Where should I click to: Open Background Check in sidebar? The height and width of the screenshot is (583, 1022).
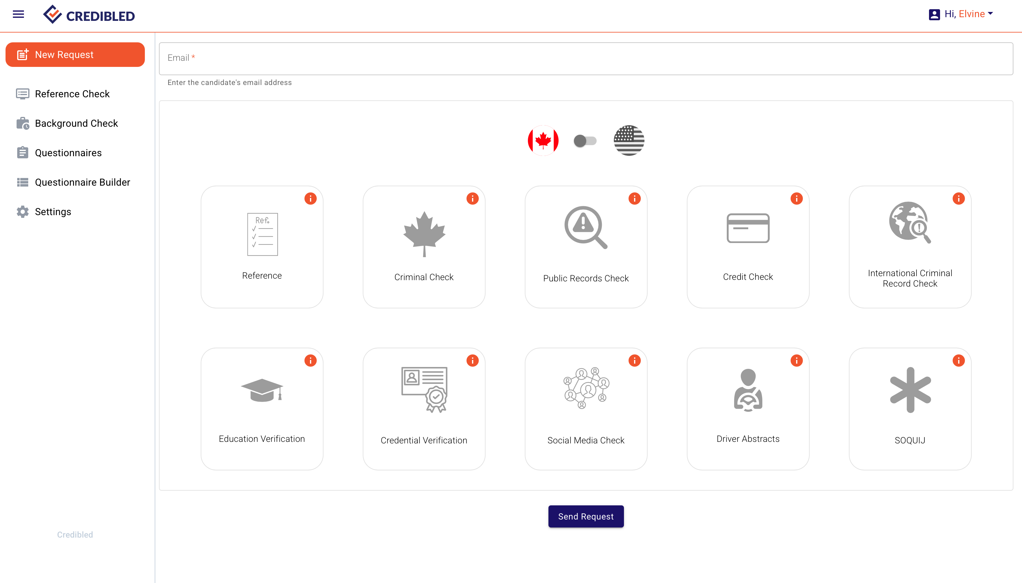[76, 123]
